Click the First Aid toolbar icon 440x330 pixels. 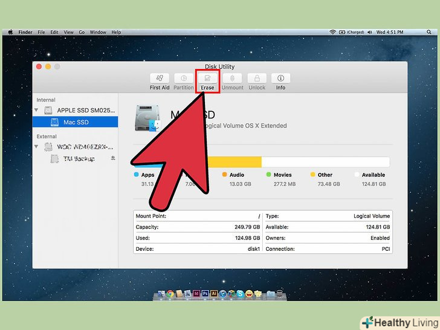(x=160, y=78)
